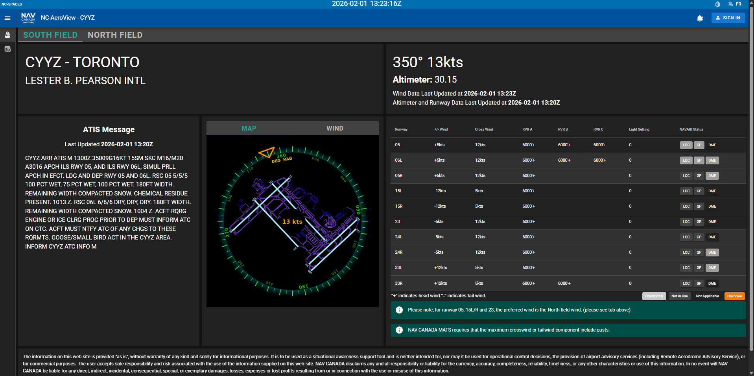
Task: Open the historical data calendar icon
Action: (7, 49)
